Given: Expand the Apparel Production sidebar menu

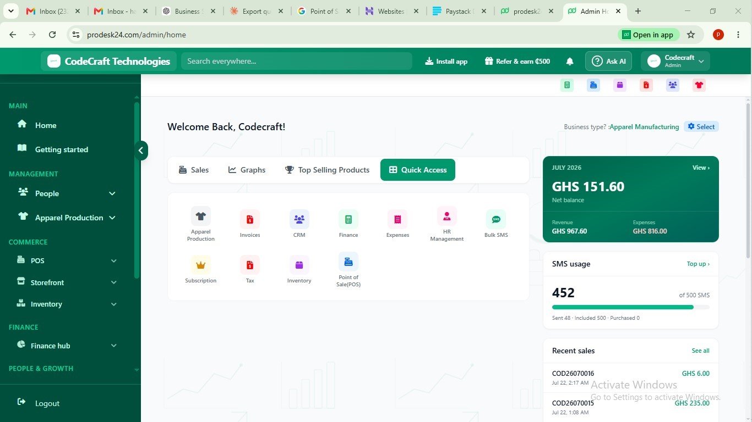Looking at the screenshot, I should 67,218.
